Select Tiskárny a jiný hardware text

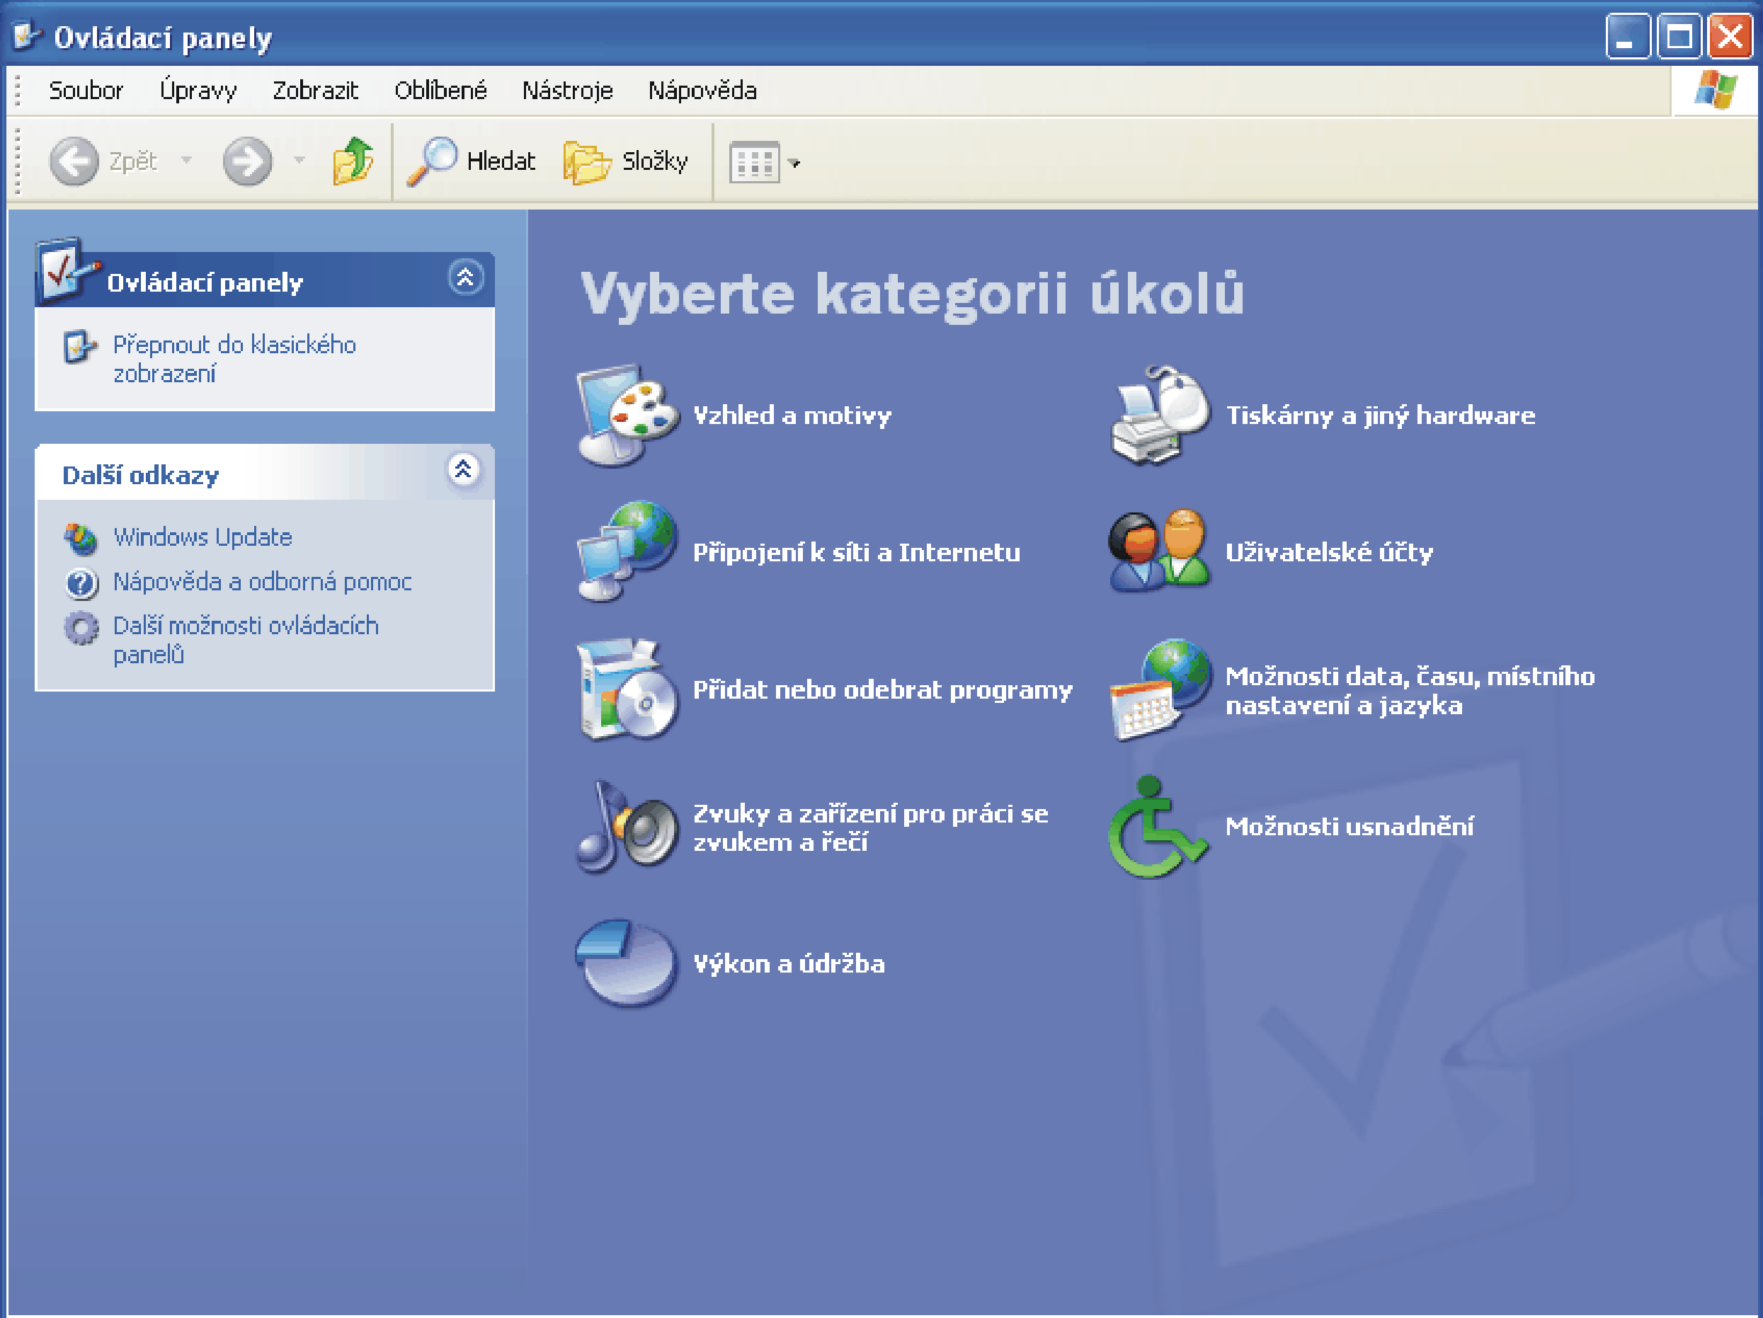[x=1381, y=416]
